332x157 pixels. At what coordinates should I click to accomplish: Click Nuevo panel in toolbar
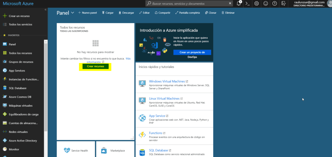tap(88, 13)
